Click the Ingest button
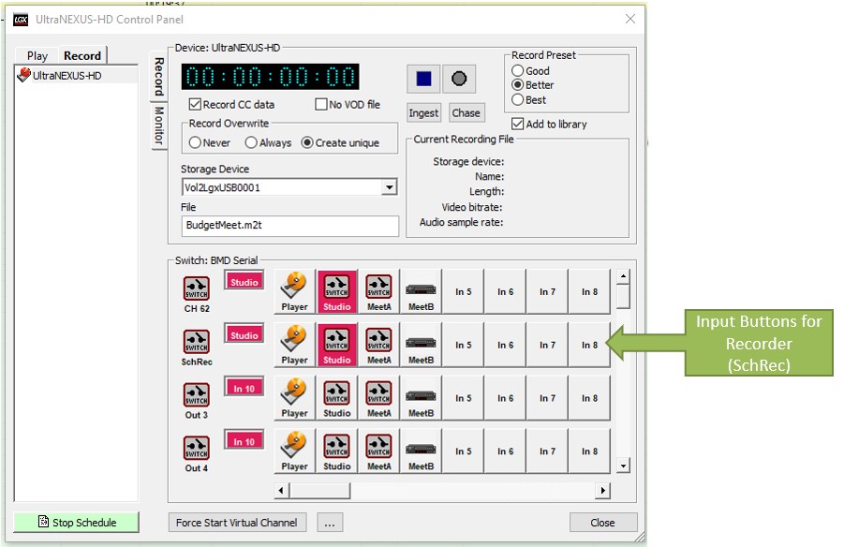The height and width of the screenshot is (547, 844). pyautogui.click(x=423, y=112)
